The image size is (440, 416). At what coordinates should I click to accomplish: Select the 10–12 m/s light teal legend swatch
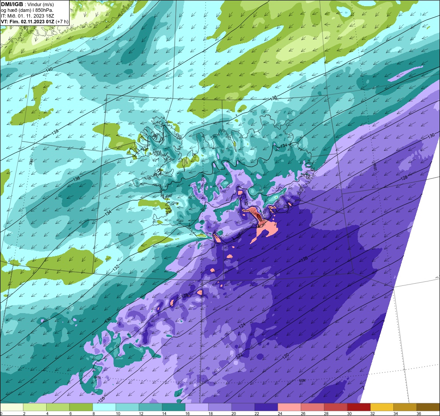point(128,407)
